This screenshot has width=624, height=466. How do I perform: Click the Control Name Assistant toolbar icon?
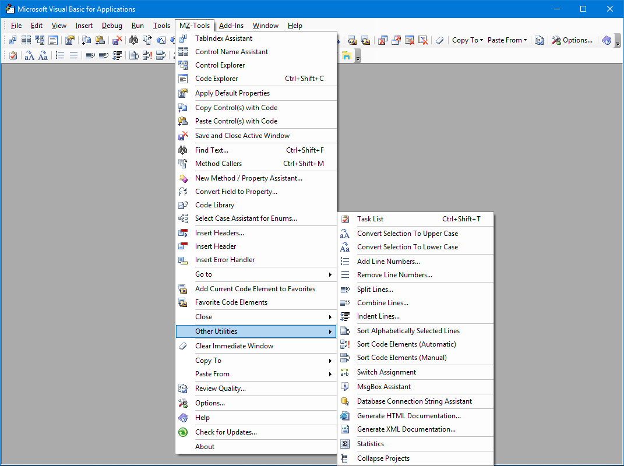[26, 40]
